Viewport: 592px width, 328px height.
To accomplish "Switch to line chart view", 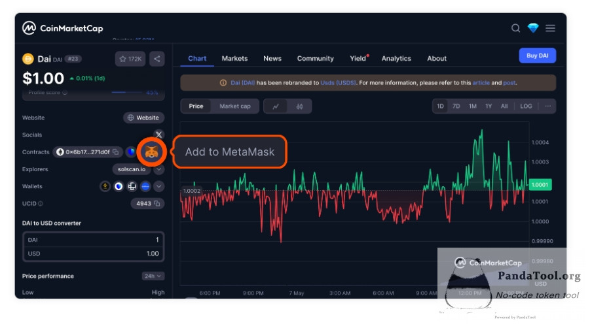I will [276, 107].
